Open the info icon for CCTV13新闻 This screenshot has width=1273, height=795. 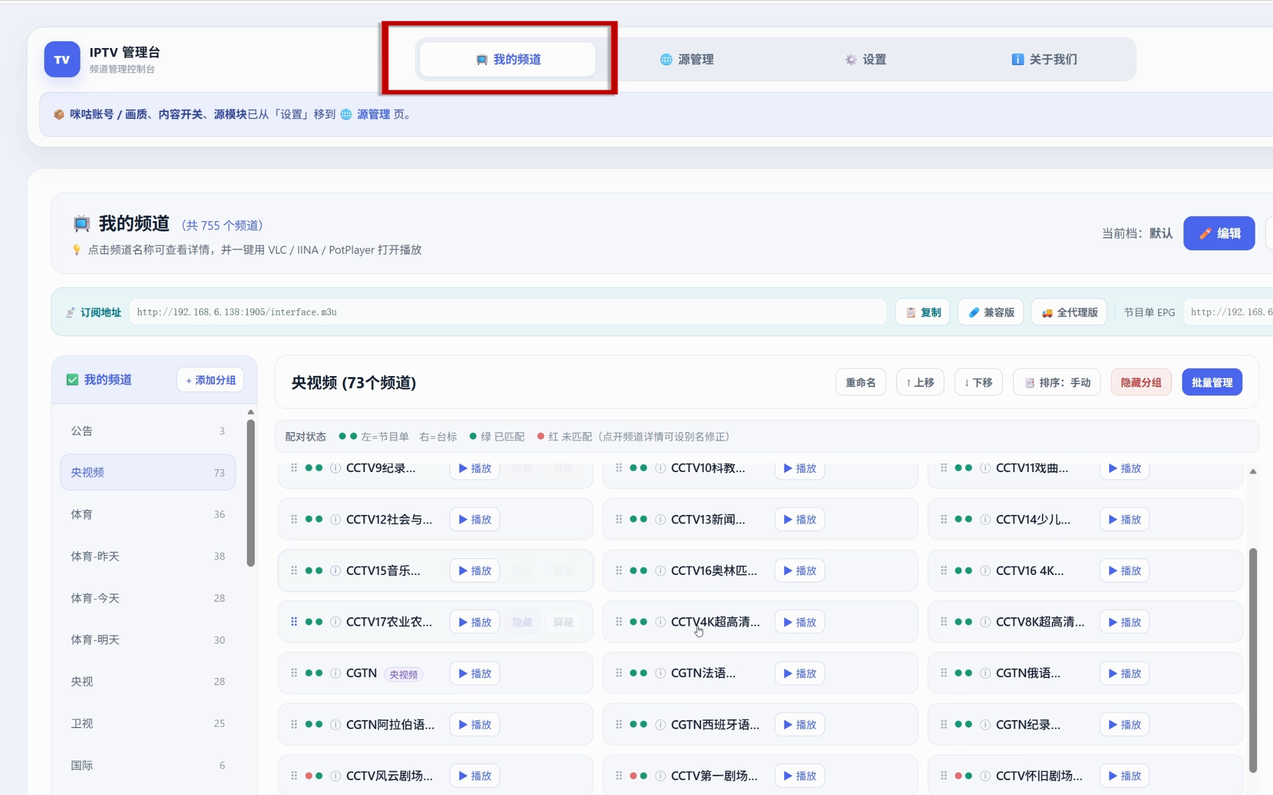tap(660, 520)
